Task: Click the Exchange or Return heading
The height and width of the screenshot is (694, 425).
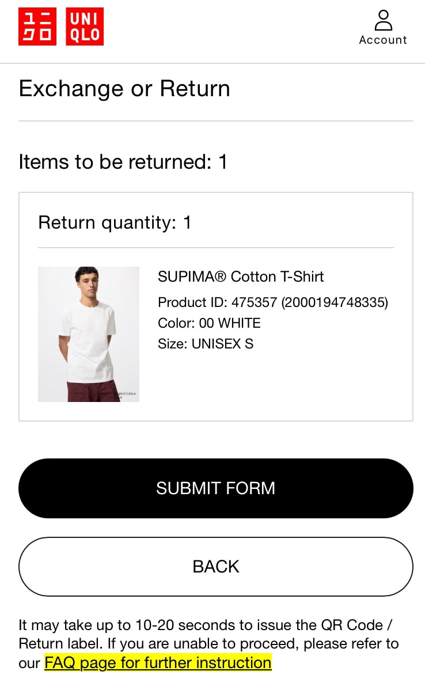Action: click(x=124, y=89)
